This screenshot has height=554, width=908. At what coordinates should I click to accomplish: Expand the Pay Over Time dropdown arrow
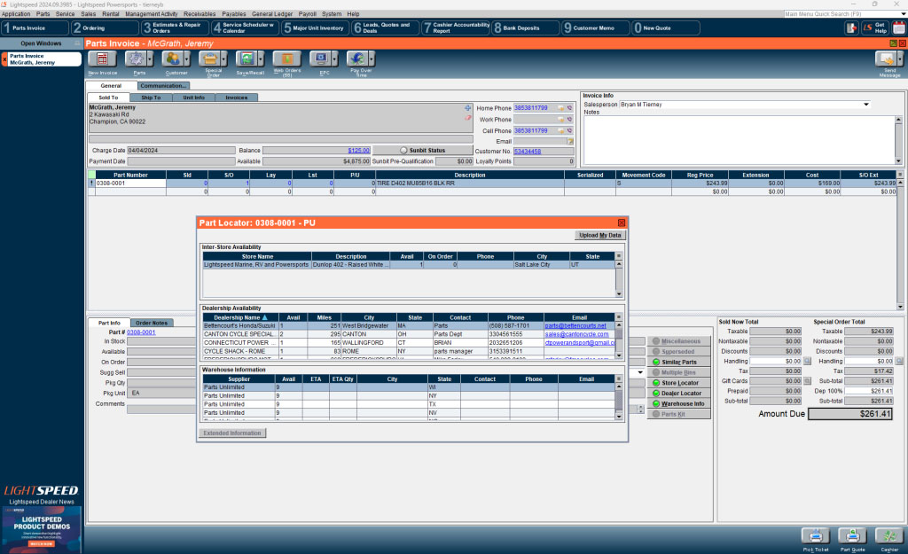372,59
